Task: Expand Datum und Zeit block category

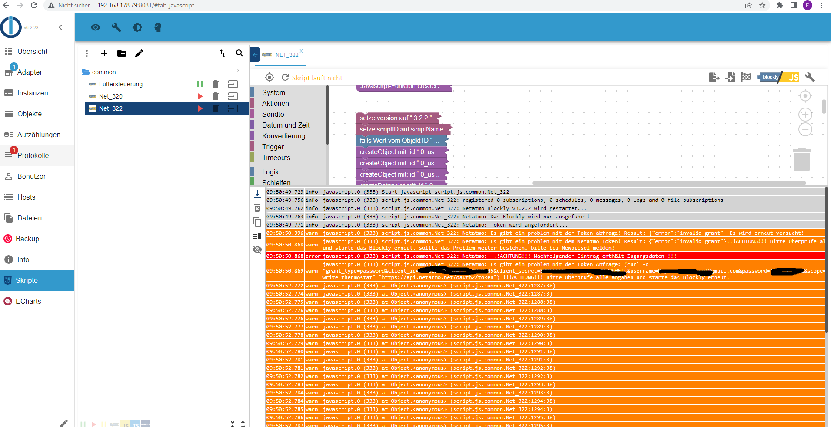Action: [286, 125]
